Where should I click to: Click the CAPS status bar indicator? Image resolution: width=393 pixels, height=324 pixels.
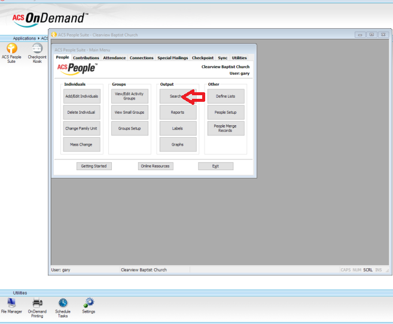pyautogui.click(x=345, y=270)
